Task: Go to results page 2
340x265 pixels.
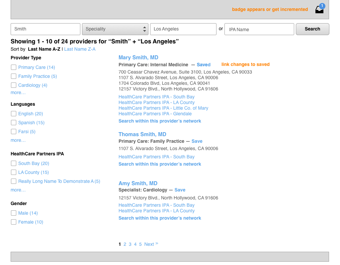Action: pyautogui.click(x=125, y=244)
